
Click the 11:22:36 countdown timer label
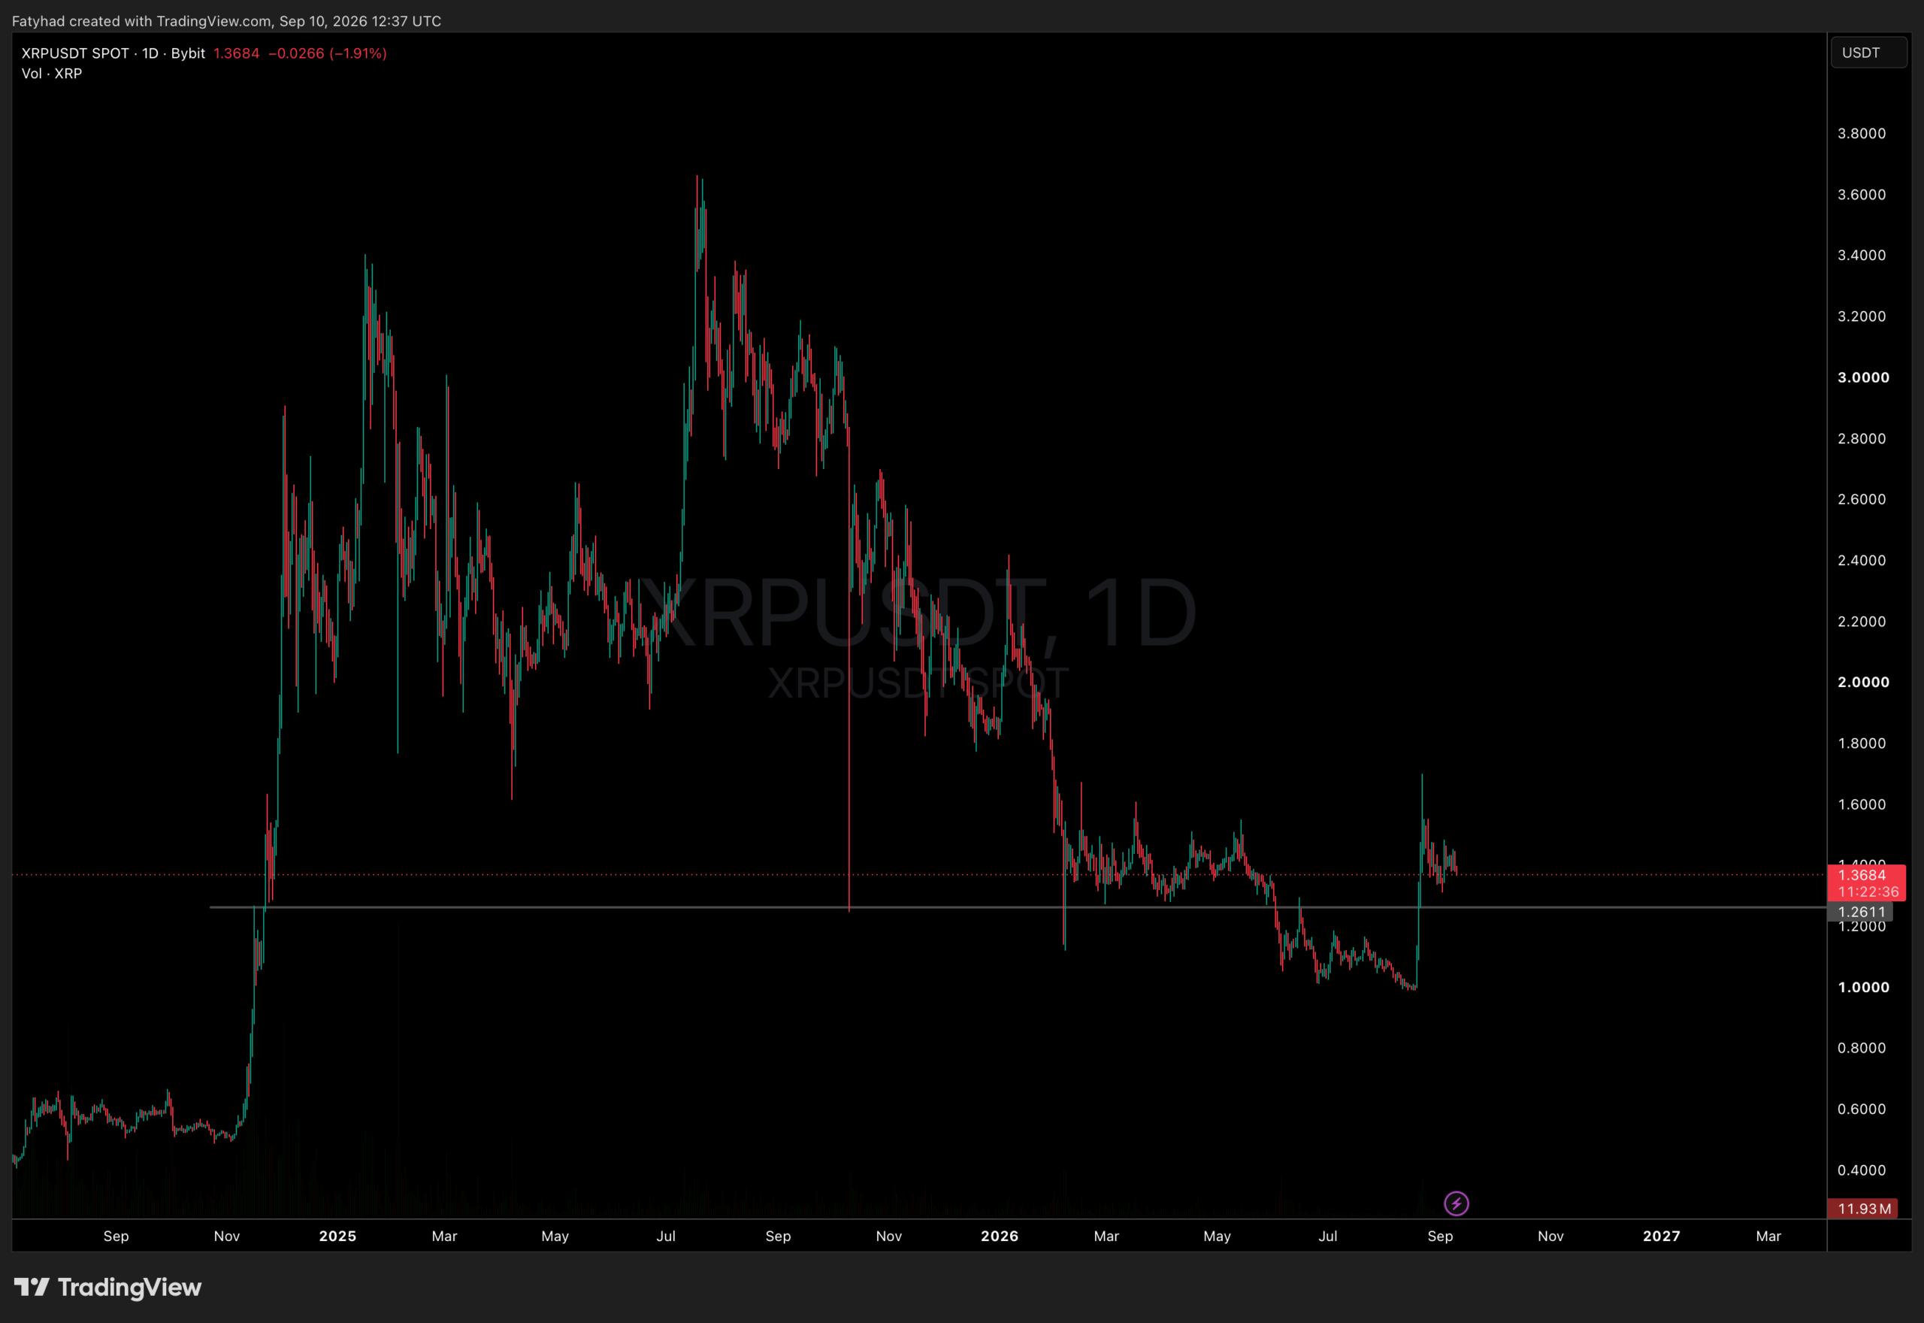tap(1868, 892)
